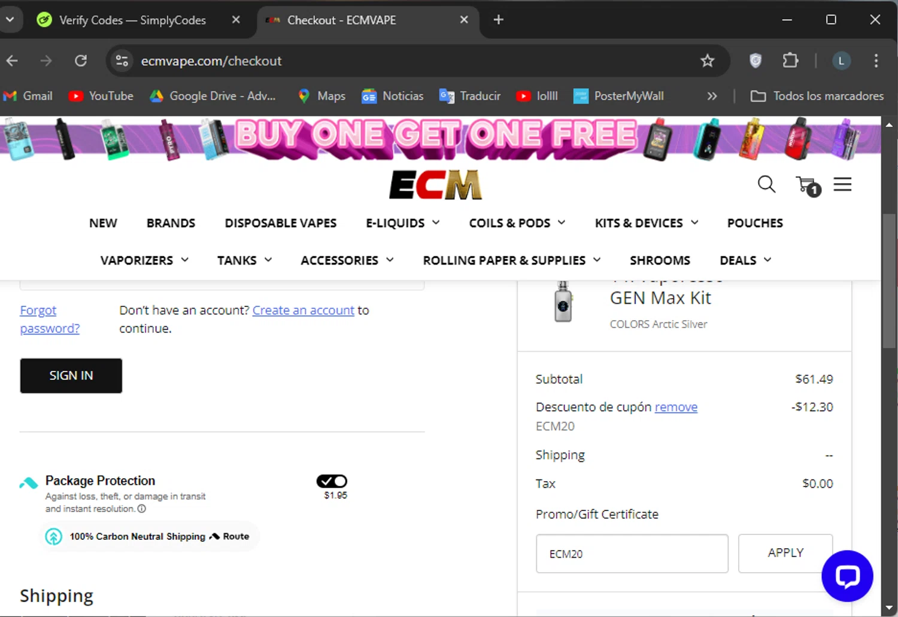Open the NEW menu item

click(103, 223)
